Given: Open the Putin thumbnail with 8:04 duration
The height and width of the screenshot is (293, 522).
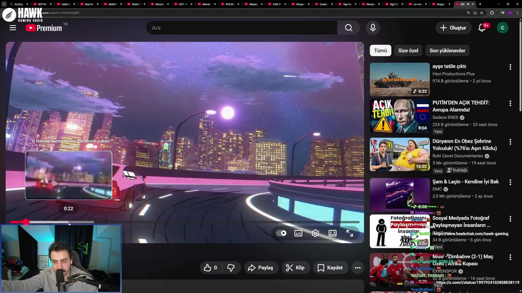Looking at the screenshot, I should coord(400,116).
